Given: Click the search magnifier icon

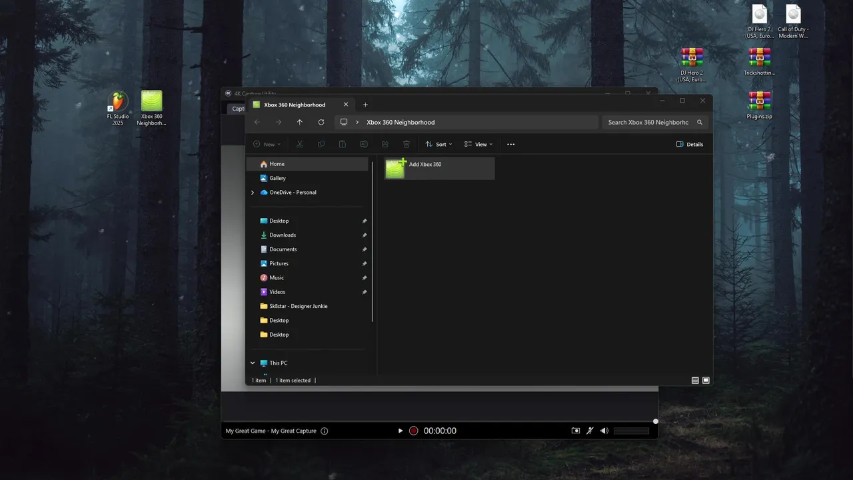Looking at the screenshot, I should tap(700, 122).
